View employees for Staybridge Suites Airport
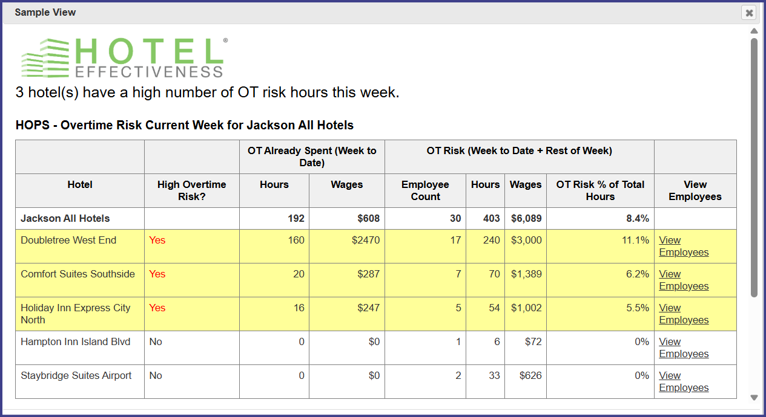The image size is (766, 417). tap(684, 381)
